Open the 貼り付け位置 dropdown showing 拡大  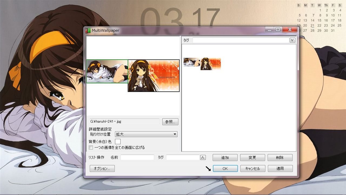click(x=146, y=134)
